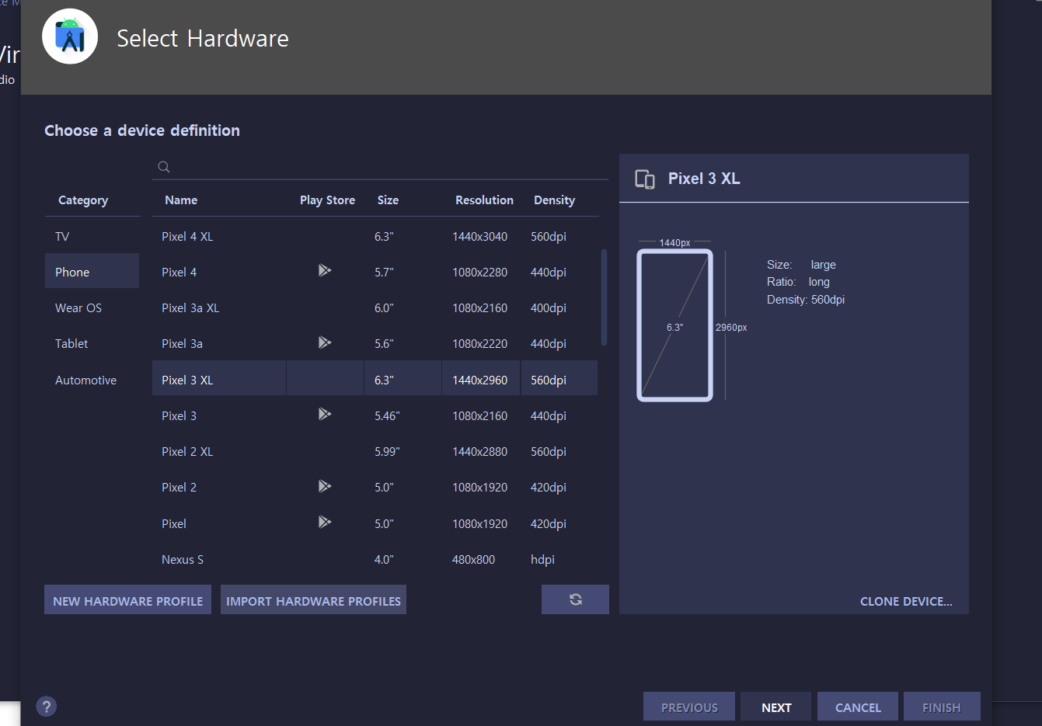
Task: Click the Play Store icon next to Pixel 2
Action: (325, 485)
